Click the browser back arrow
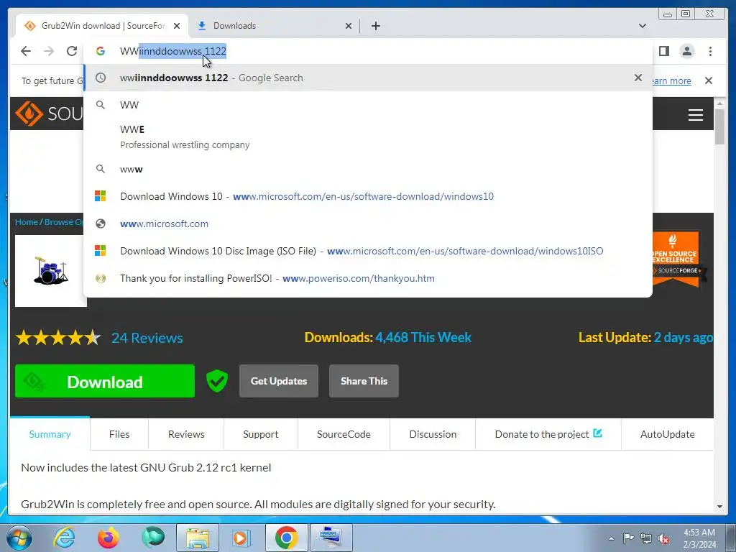The height and width of the screenshot is (552, 736). pyautogui.click(x=26, y=51)
